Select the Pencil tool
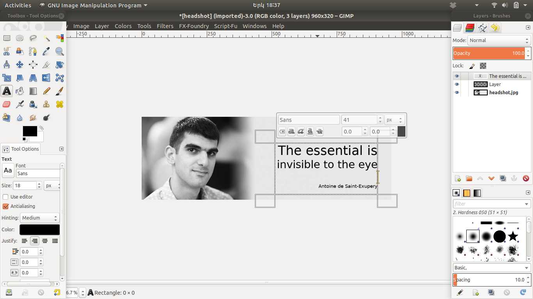533x299 pixels. point(46,91)
